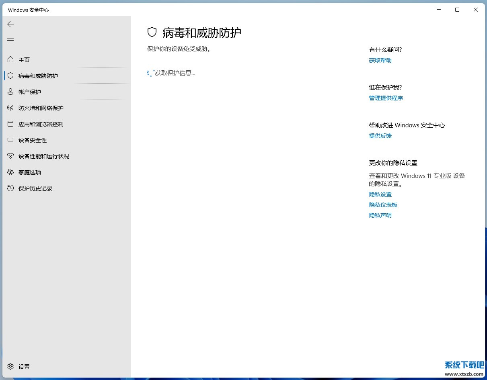Click the back arrow icon
This screenshot has height=380, width=487.
pos(10,24)
